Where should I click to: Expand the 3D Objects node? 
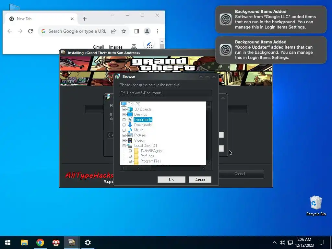[124, 110]
